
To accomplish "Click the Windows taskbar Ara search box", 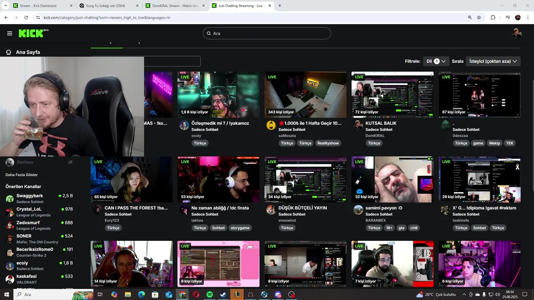I will point(54,295).
